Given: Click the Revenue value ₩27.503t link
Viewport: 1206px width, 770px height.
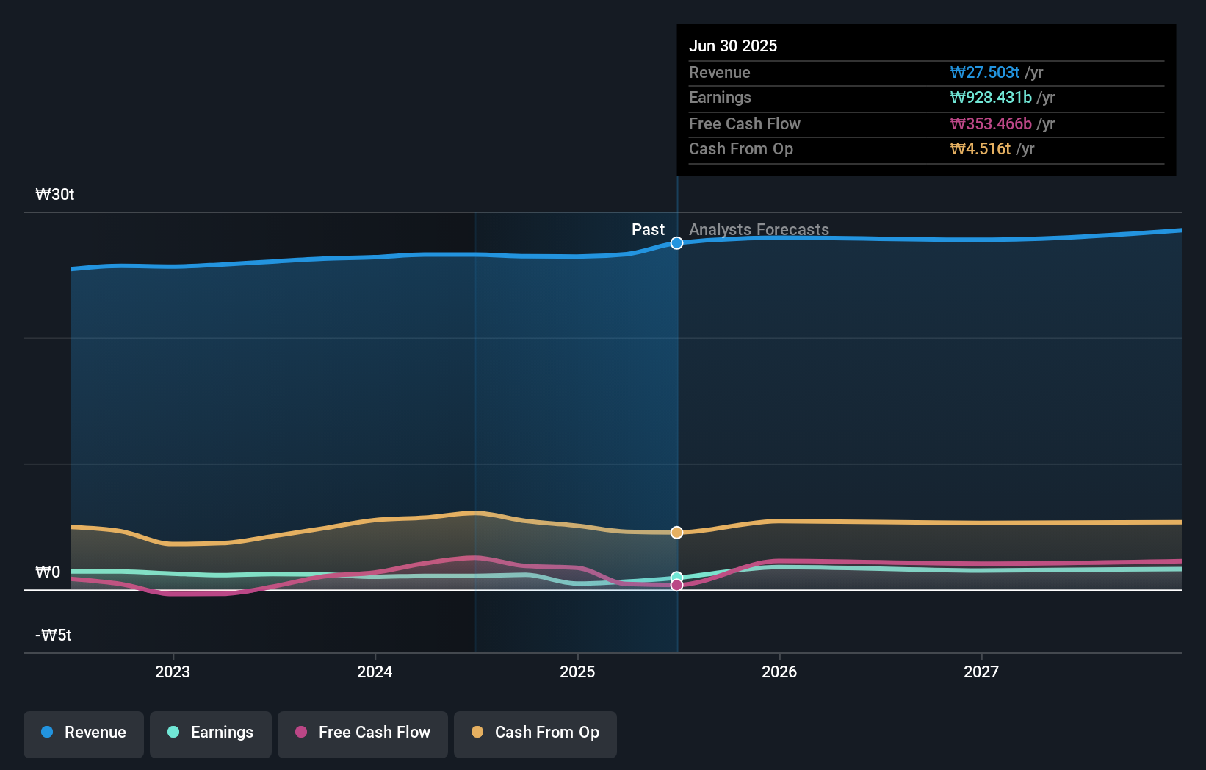Looking at the screenshot, I should (986, 72).
